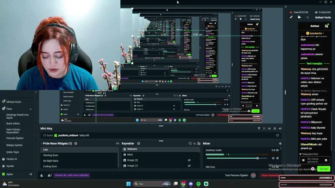Click Test Pencere Ögeleri button

(236, 175)
